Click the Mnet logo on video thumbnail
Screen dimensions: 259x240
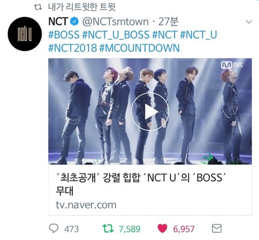point(232,65)
